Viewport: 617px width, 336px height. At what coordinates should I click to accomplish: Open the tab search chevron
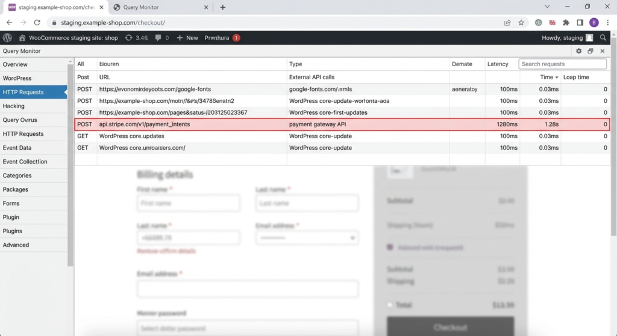[x=547, y=7]
